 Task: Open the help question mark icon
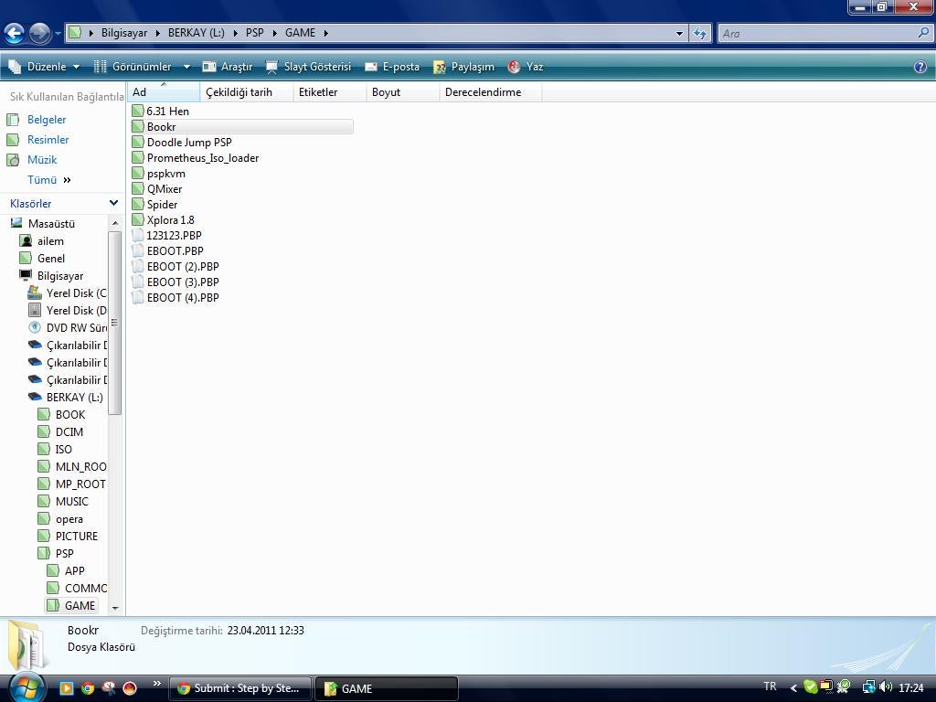click(920, 67)
